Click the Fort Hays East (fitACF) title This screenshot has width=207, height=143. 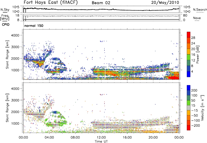click(50, 2)
